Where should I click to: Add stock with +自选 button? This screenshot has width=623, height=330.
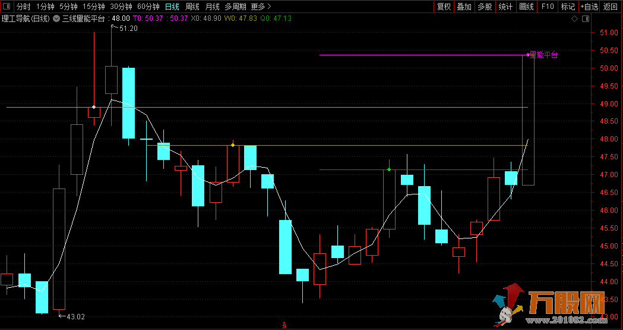point(589,7)
